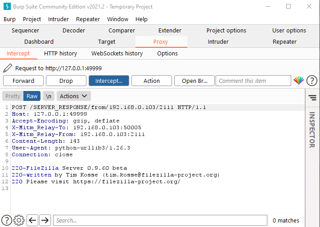Open the proxy Options sub-tab
The height and width of the screenshot is (227, 320).
click(167, 54)
